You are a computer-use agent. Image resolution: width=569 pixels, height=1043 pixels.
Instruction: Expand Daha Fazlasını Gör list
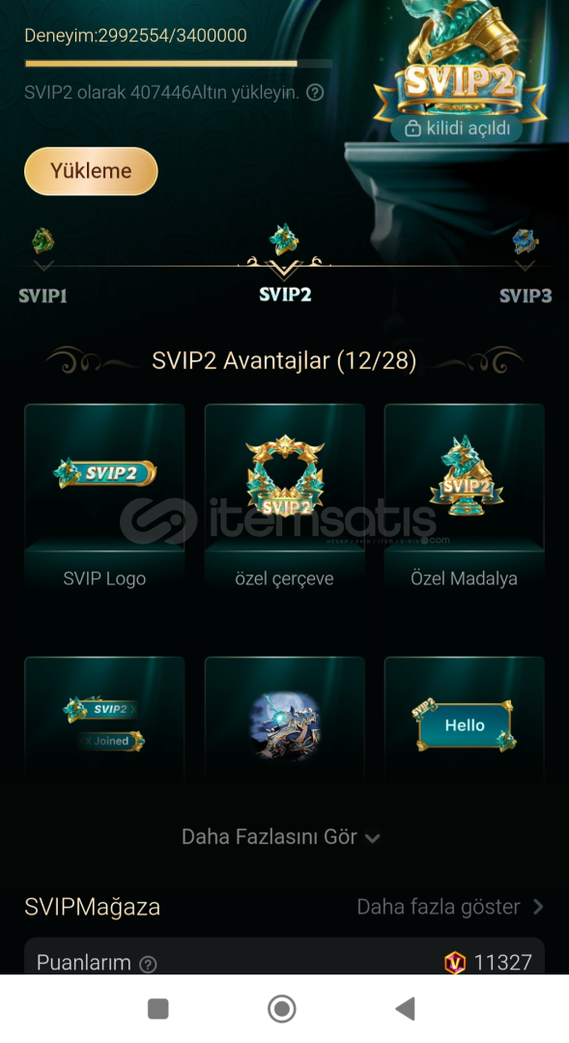point(280,836)
